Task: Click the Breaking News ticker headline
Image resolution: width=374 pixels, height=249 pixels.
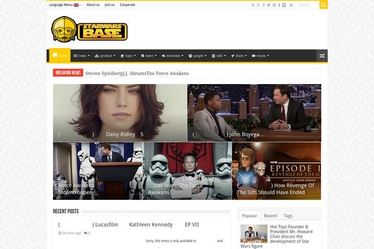Action: (x=137, y=73)
